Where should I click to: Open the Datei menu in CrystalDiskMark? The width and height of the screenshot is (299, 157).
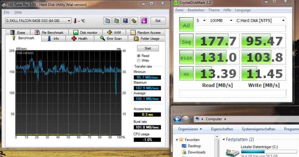(180, 10)
